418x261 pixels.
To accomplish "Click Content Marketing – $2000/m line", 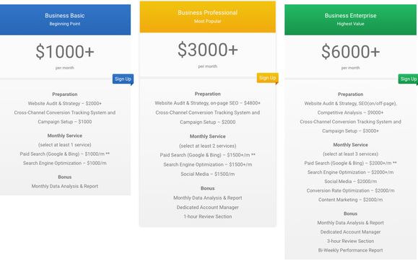I will [351, 200].
